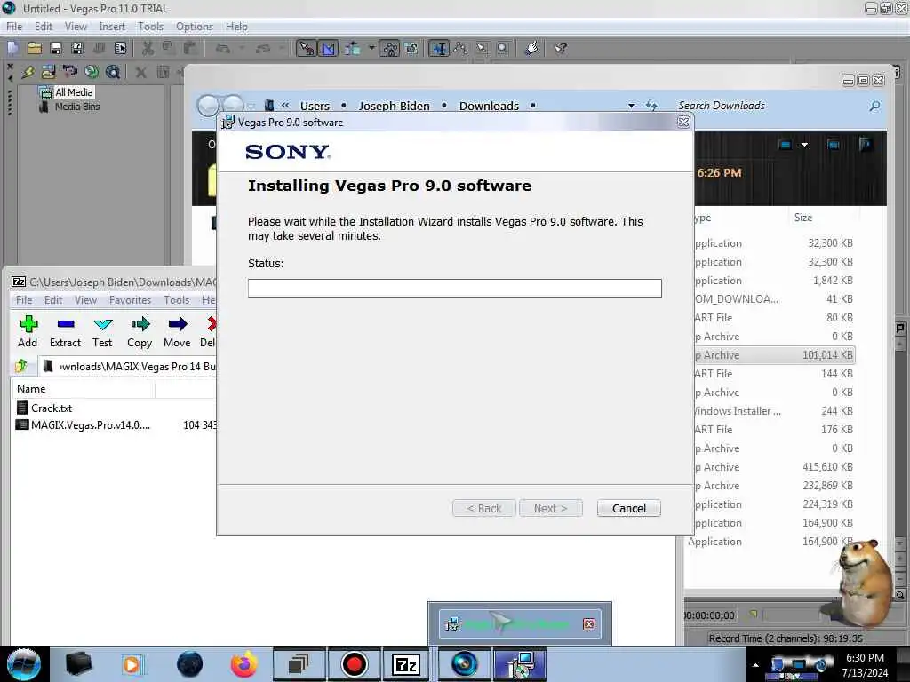The width and height of the screenshot is (910, 682).
Task: Toggle Auto Ripple icon
Action: pos(352,48)
